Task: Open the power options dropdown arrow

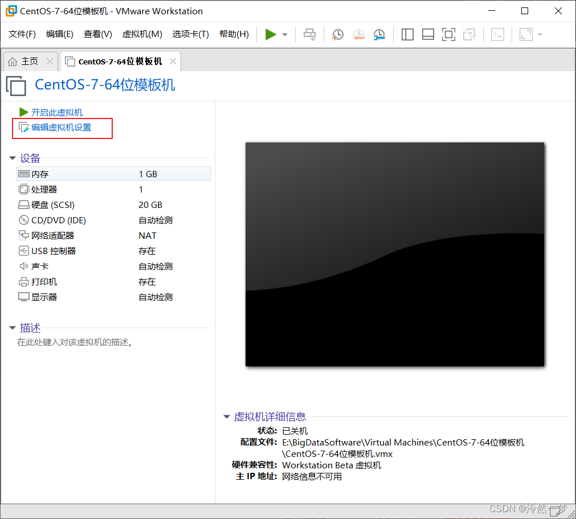Action: click(285, 35)
